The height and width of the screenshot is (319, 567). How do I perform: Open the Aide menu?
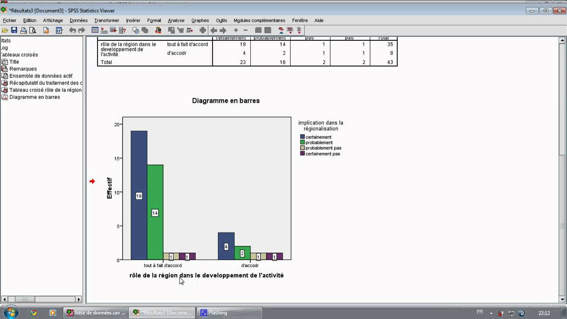click(x=319, y=20)
